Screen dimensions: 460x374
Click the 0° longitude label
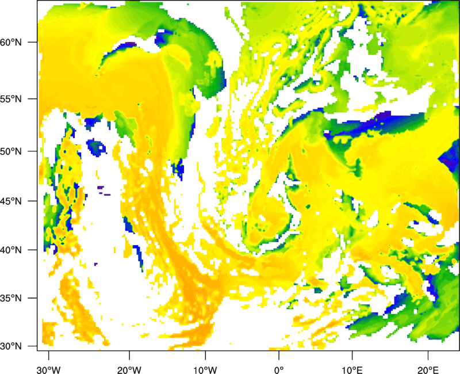point(279,370)
